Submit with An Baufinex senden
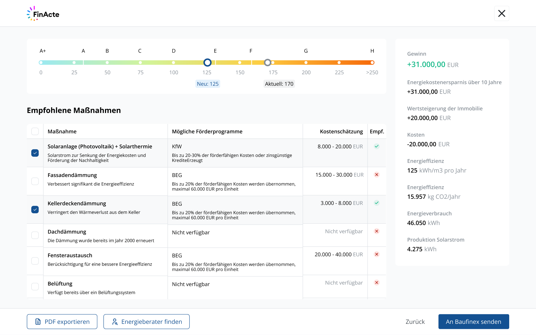 click(x=473, y=322)
